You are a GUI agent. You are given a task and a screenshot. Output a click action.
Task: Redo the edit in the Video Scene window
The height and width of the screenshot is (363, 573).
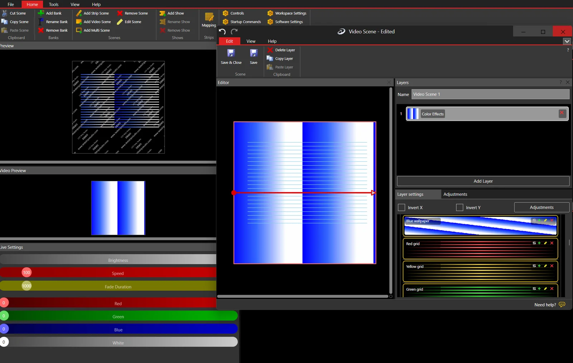point(235,32)
